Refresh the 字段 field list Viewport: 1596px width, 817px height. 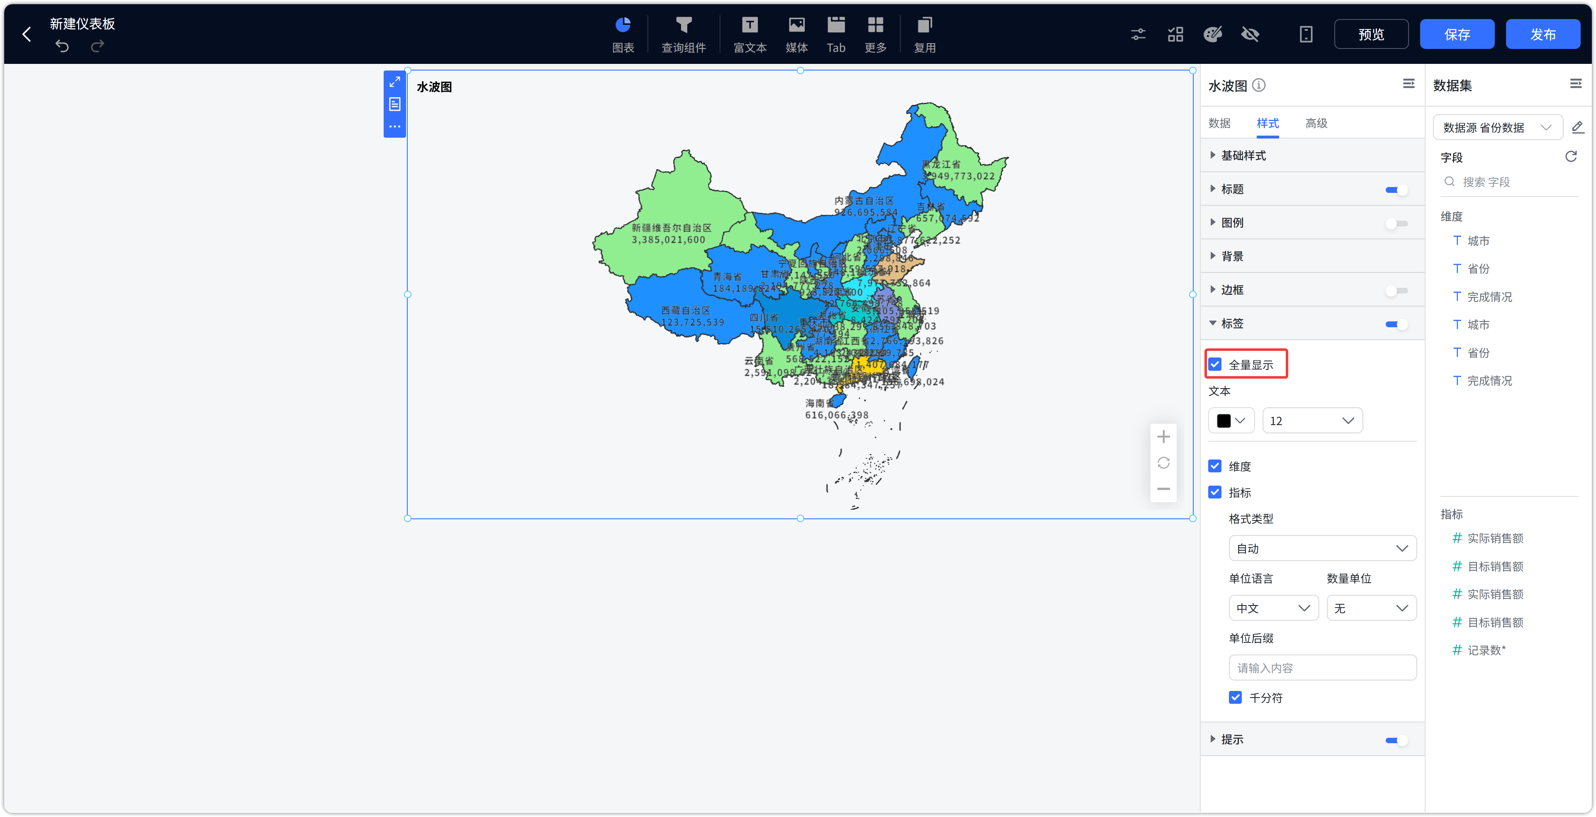tap(1571, 156)
